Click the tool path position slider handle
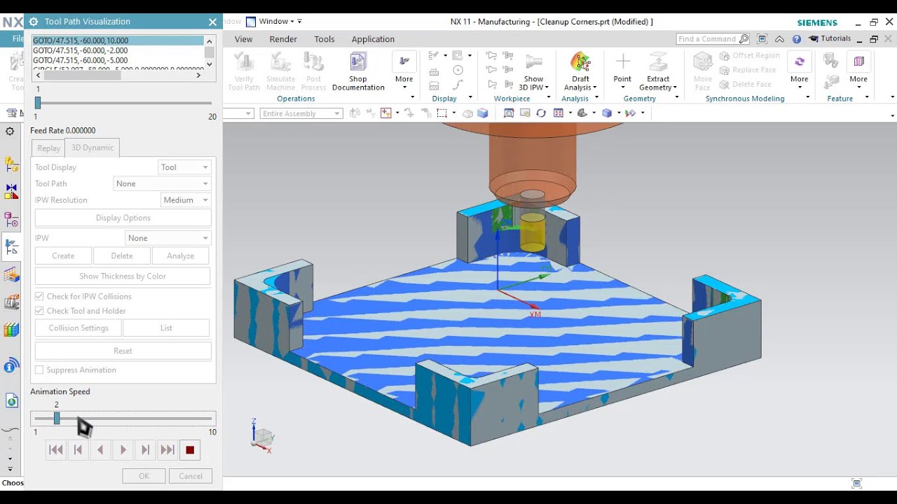This screenshot has width=897, height=504. (38, 103)
